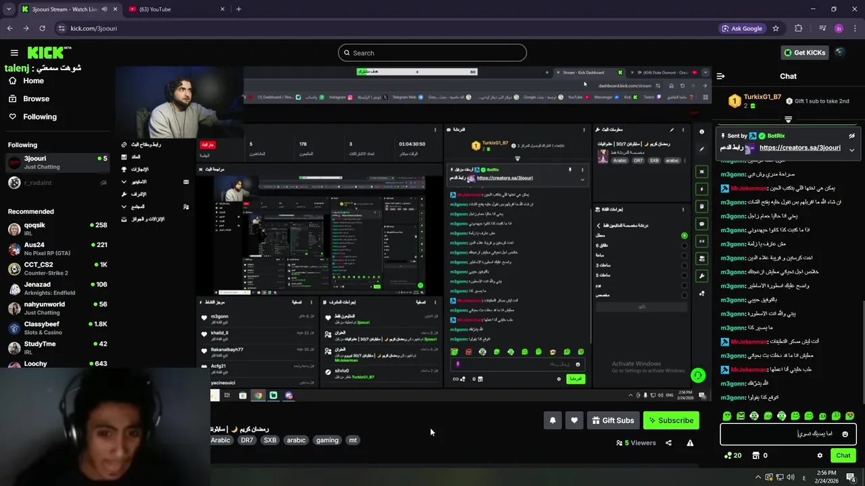Click the KICK logo

point(49,53)
